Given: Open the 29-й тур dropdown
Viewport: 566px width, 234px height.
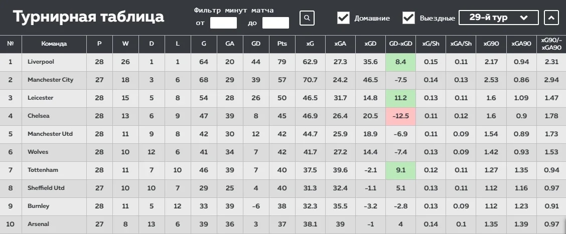Looking at the screenshot, I should point(498,18).
